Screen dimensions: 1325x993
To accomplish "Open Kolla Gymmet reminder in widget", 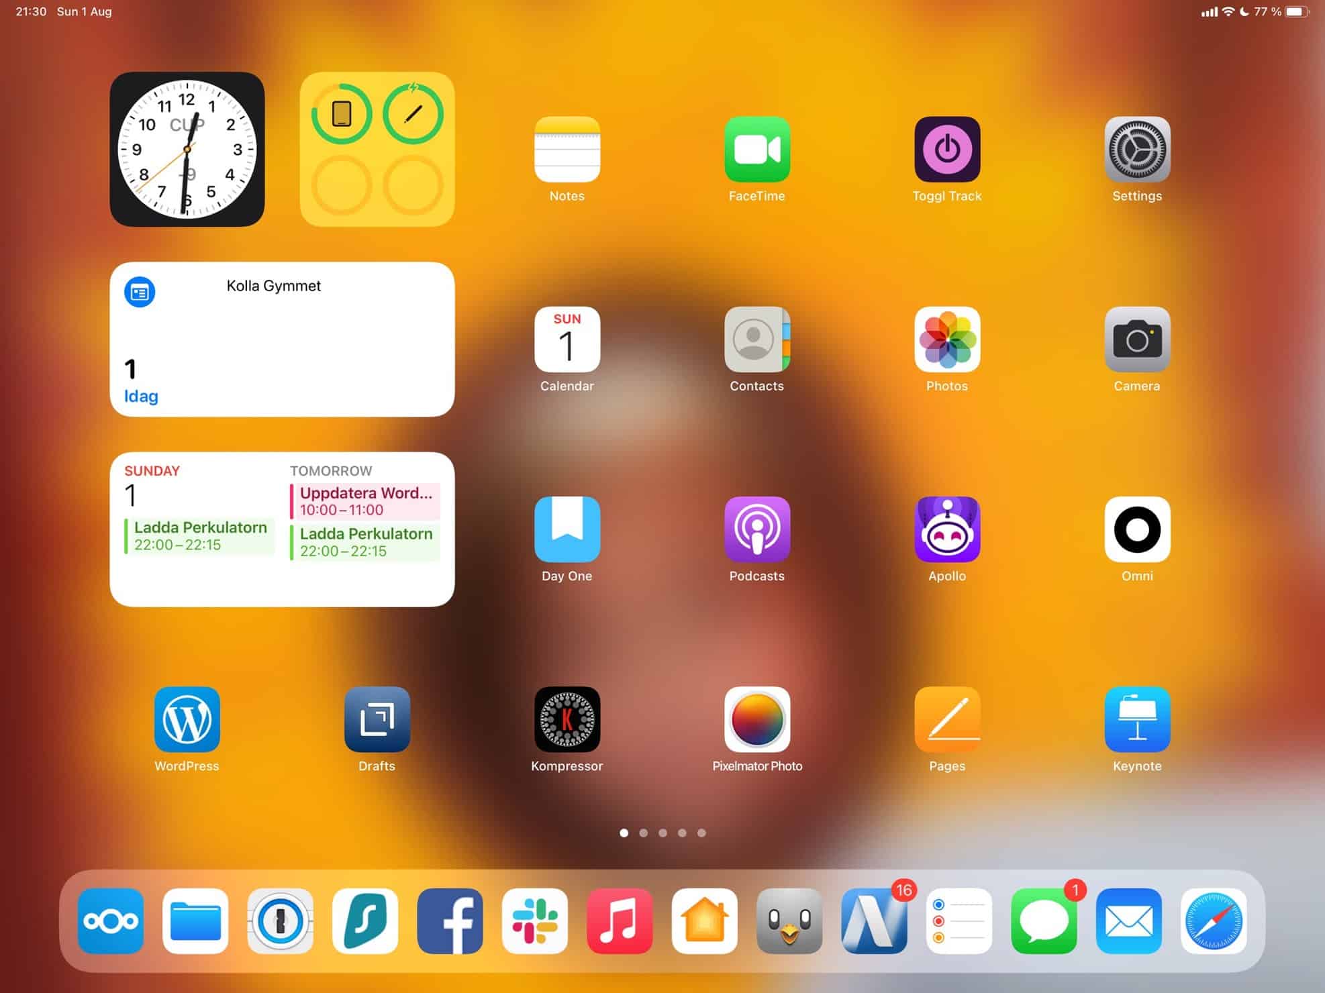I will point(274,286).
